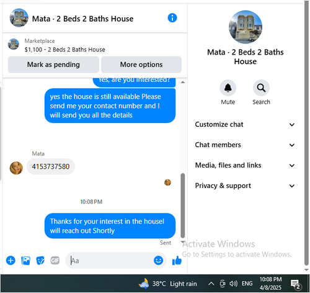
Task: Attach a photo using the image icon
Action: [x=25, y=261]
